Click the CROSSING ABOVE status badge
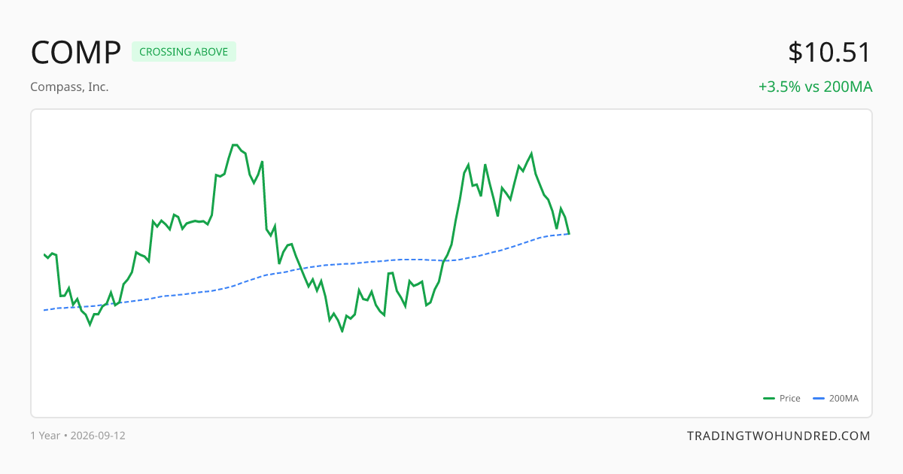903x474 pixels. [184, 52]
